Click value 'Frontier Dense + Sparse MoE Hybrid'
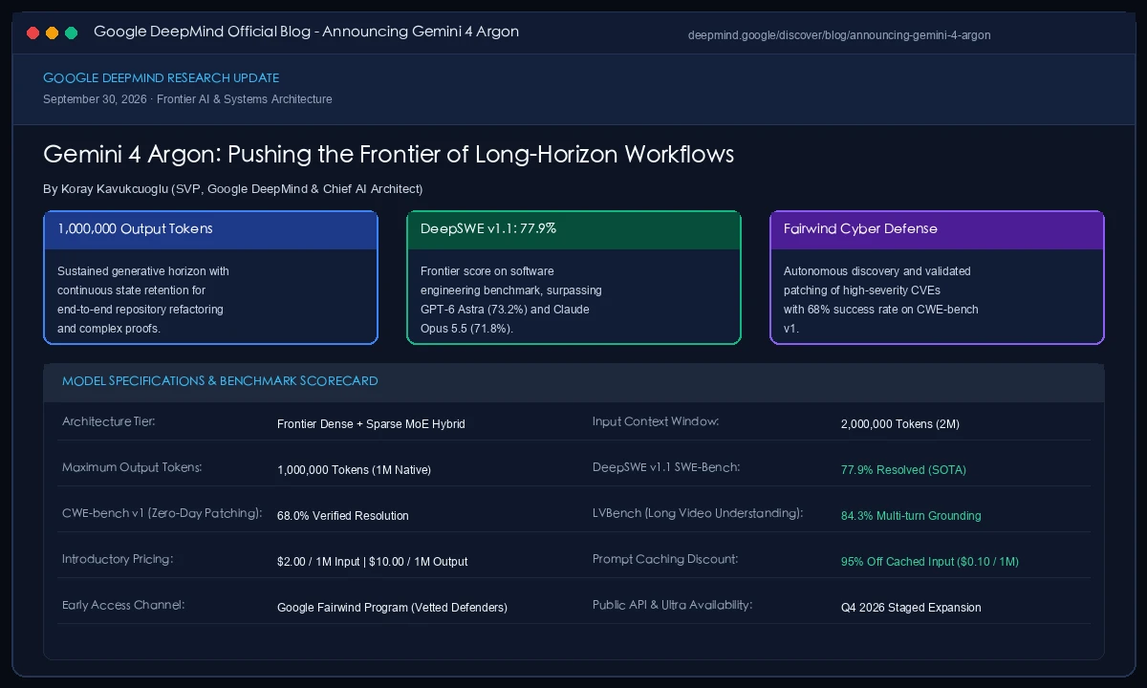Screen dimensions: 1147x688 click(x=371, y=424)
